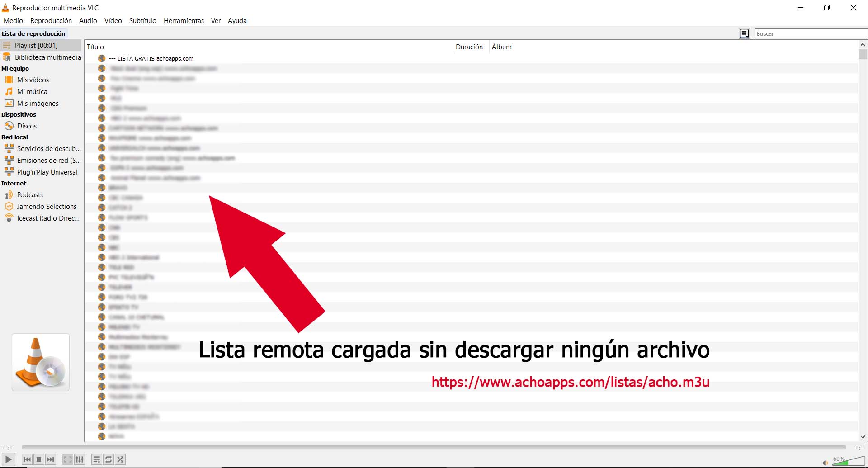Viewport: 868px width, 468px height.
Task: Click the Mi música note icon
Action: coord(9,91)
